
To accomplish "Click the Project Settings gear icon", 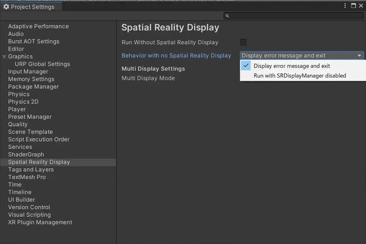I will click(6, 7).
